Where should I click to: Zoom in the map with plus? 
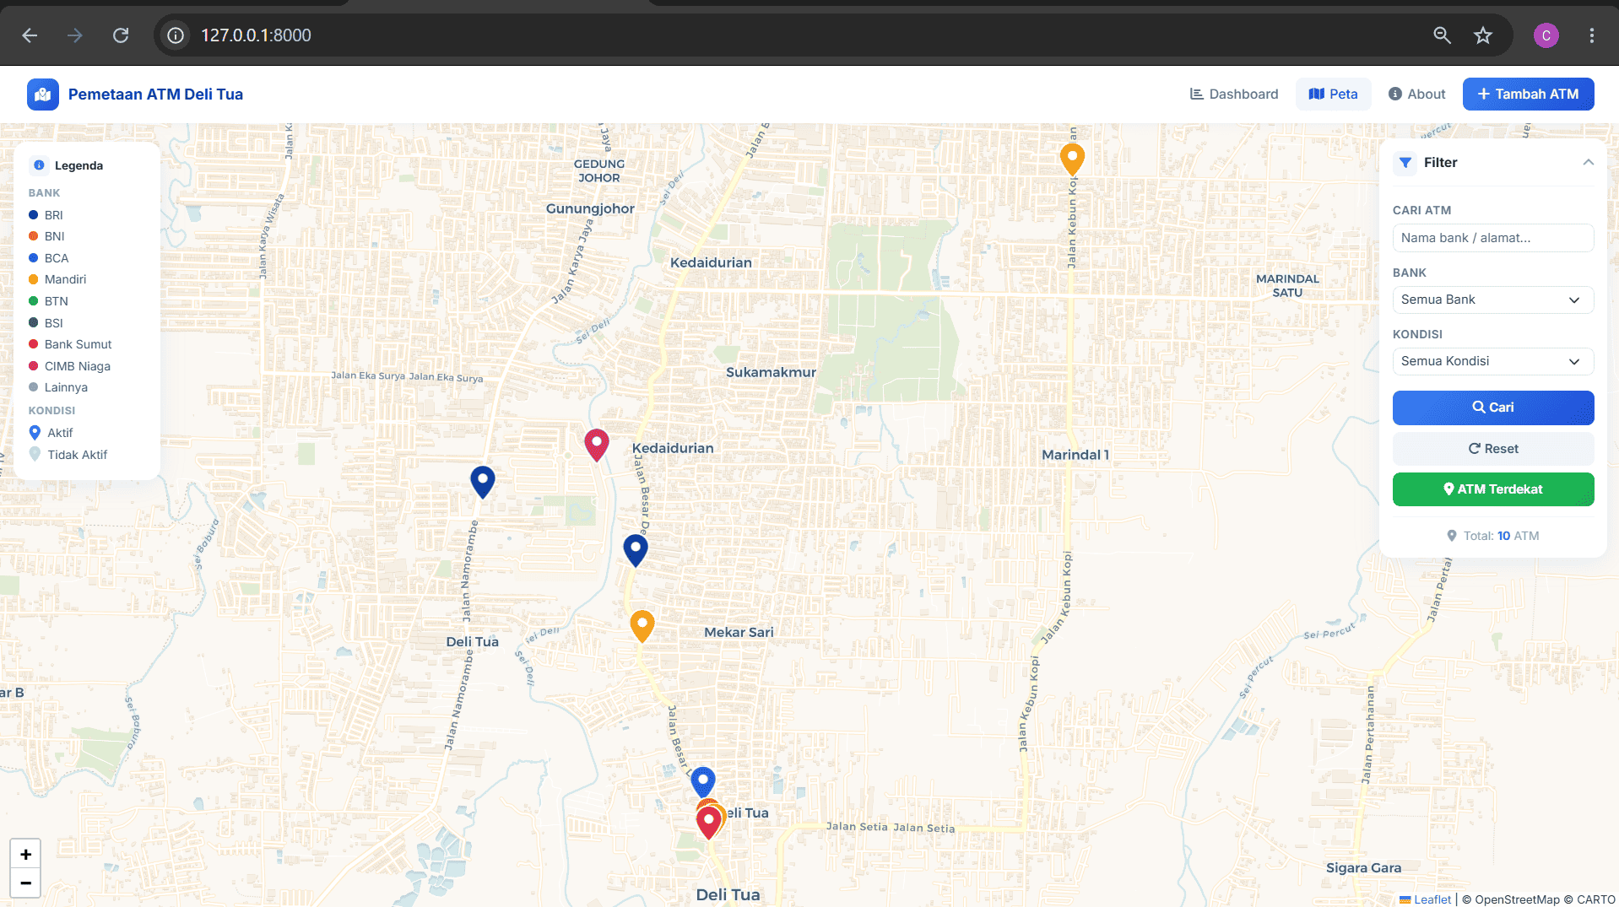point(25,855)
